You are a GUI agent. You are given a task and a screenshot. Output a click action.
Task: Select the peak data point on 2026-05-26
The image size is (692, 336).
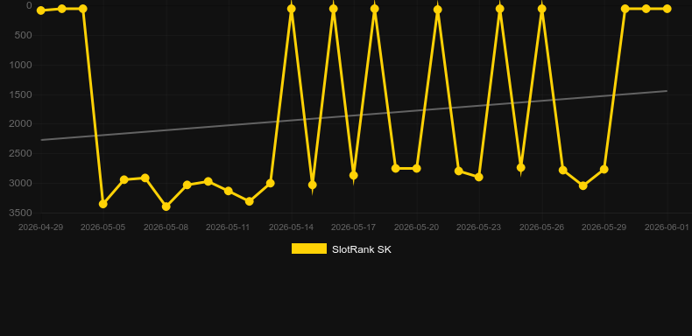tap(542, 9)
